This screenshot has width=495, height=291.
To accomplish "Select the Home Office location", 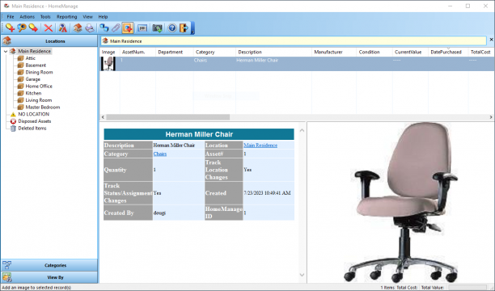I will pyautogui.click(x=39, y=86).
